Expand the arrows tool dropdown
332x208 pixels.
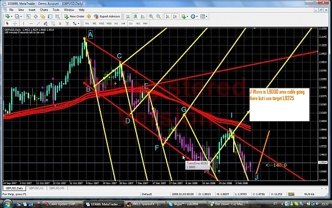click(78, 23)
